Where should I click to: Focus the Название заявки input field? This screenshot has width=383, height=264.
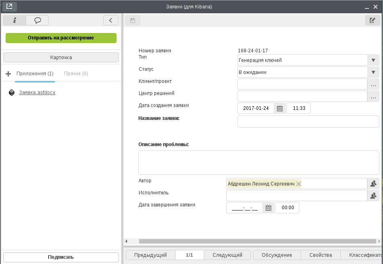308,122
